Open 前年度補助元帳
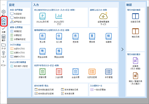The width and height of the screenshot is (149, 104). tap(70, 90)
